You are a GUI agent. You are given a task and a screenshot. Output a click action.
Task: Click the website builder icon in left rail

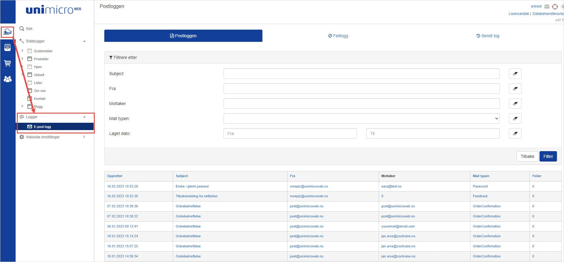tap(8, 31)
